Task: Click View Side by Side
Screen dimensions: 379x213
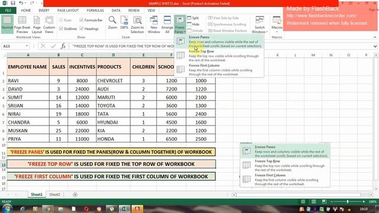Action: (223, 18)
